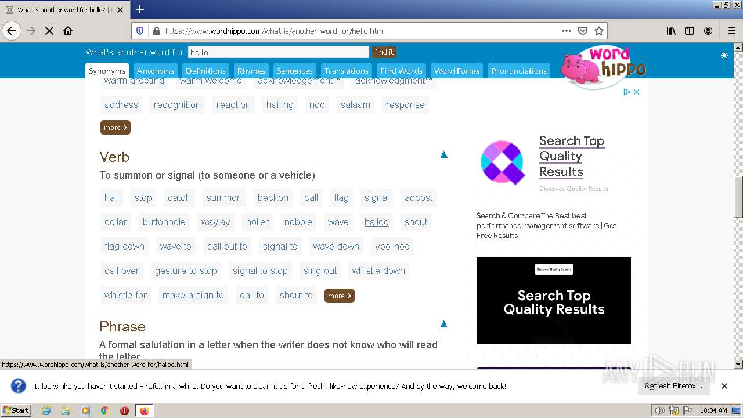
Task: Open Chrome from the taskbar
Action: point(104,410)
